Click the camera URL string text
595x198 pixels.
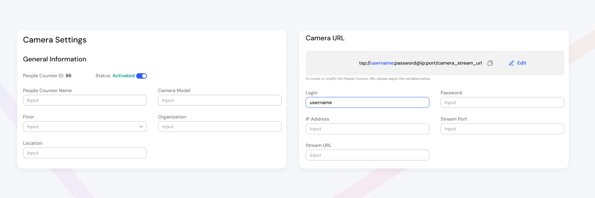(x=421, y=63)
